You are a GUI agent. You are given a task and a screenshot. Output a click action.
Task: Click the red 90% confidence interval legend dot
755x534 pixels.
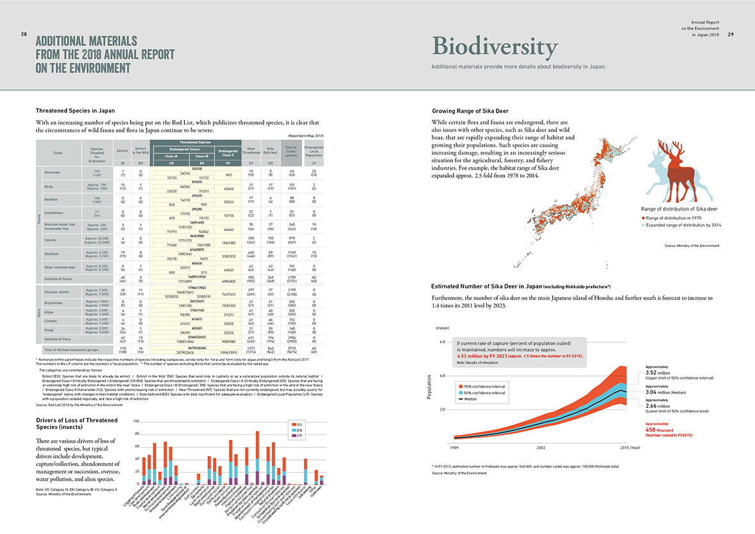pyautogui.click(x=461, y=386)
